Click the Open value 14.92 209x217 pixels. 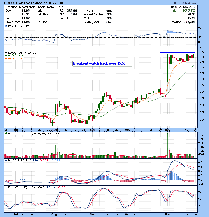pyautogui.click(x=26, y=11)
